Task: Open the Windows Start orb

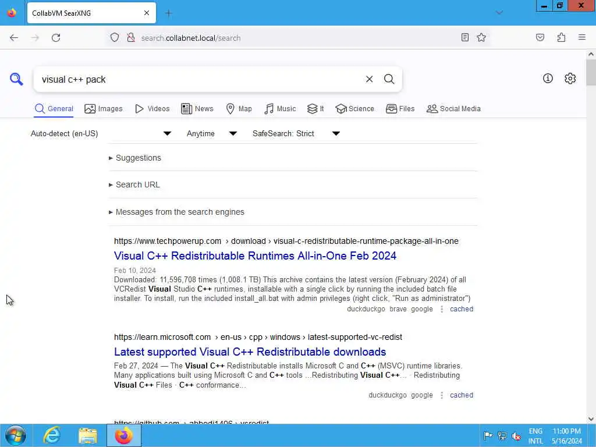Action: point(16,435)
